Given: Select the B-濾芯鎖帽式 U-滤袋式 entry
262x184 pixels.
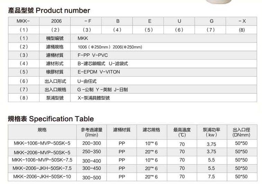Looking at the screenshot, I should [103, 64].
